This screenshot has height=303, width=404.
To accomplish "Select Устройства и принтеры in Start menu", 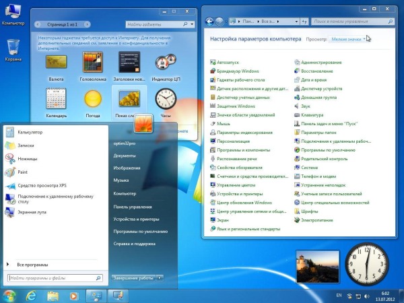I will 135,219.
